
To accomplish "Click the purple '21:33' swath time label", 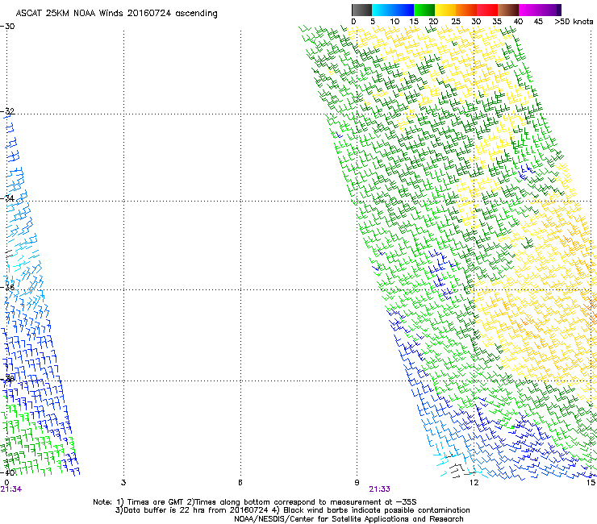I will (380, 489).
